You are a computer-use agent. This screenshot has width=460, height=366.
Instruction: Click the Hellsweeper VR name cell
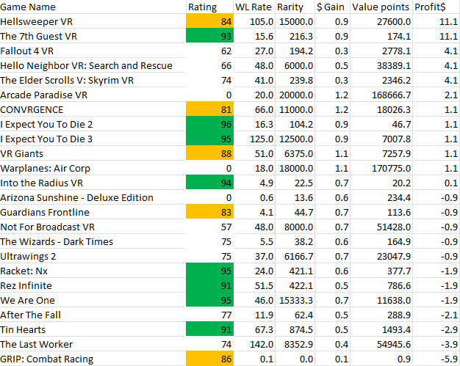(93, 21)
